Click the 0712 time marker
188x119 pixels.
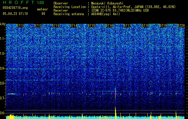tap(38, 26)
